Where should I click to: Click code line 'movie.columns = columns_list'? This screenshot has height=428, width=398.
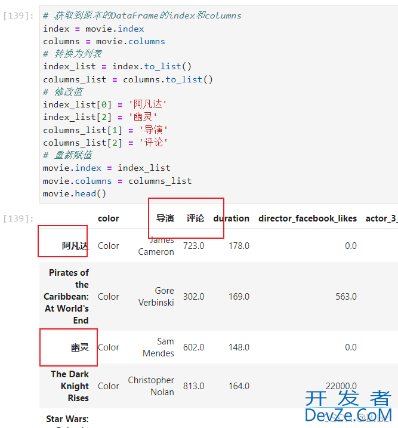click(x=118, y=181)
